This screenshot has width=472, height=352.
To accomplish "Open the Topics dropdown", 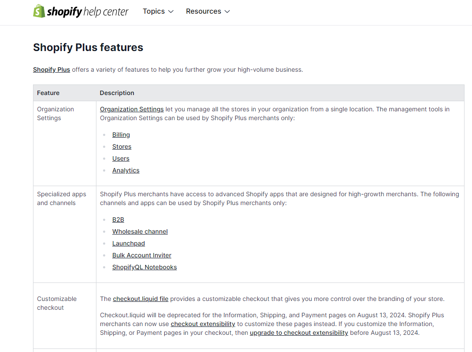I will point(154,11).
